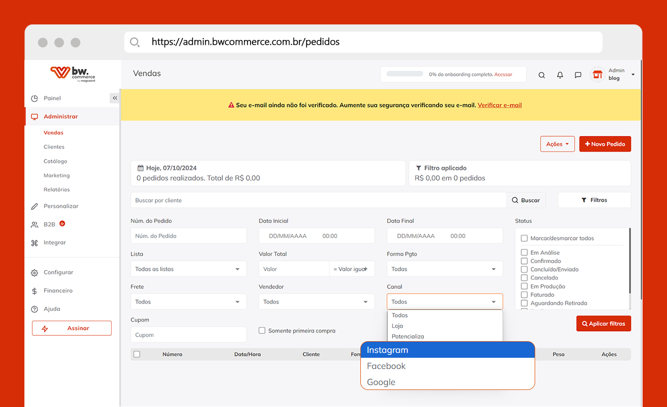667x407 pixels.
Task: Open Vendas in sidebar
Action: tap(53, 133)
